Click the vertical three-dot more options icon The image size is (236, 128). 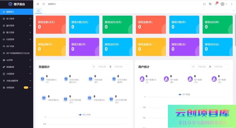(x=232, y=4)
